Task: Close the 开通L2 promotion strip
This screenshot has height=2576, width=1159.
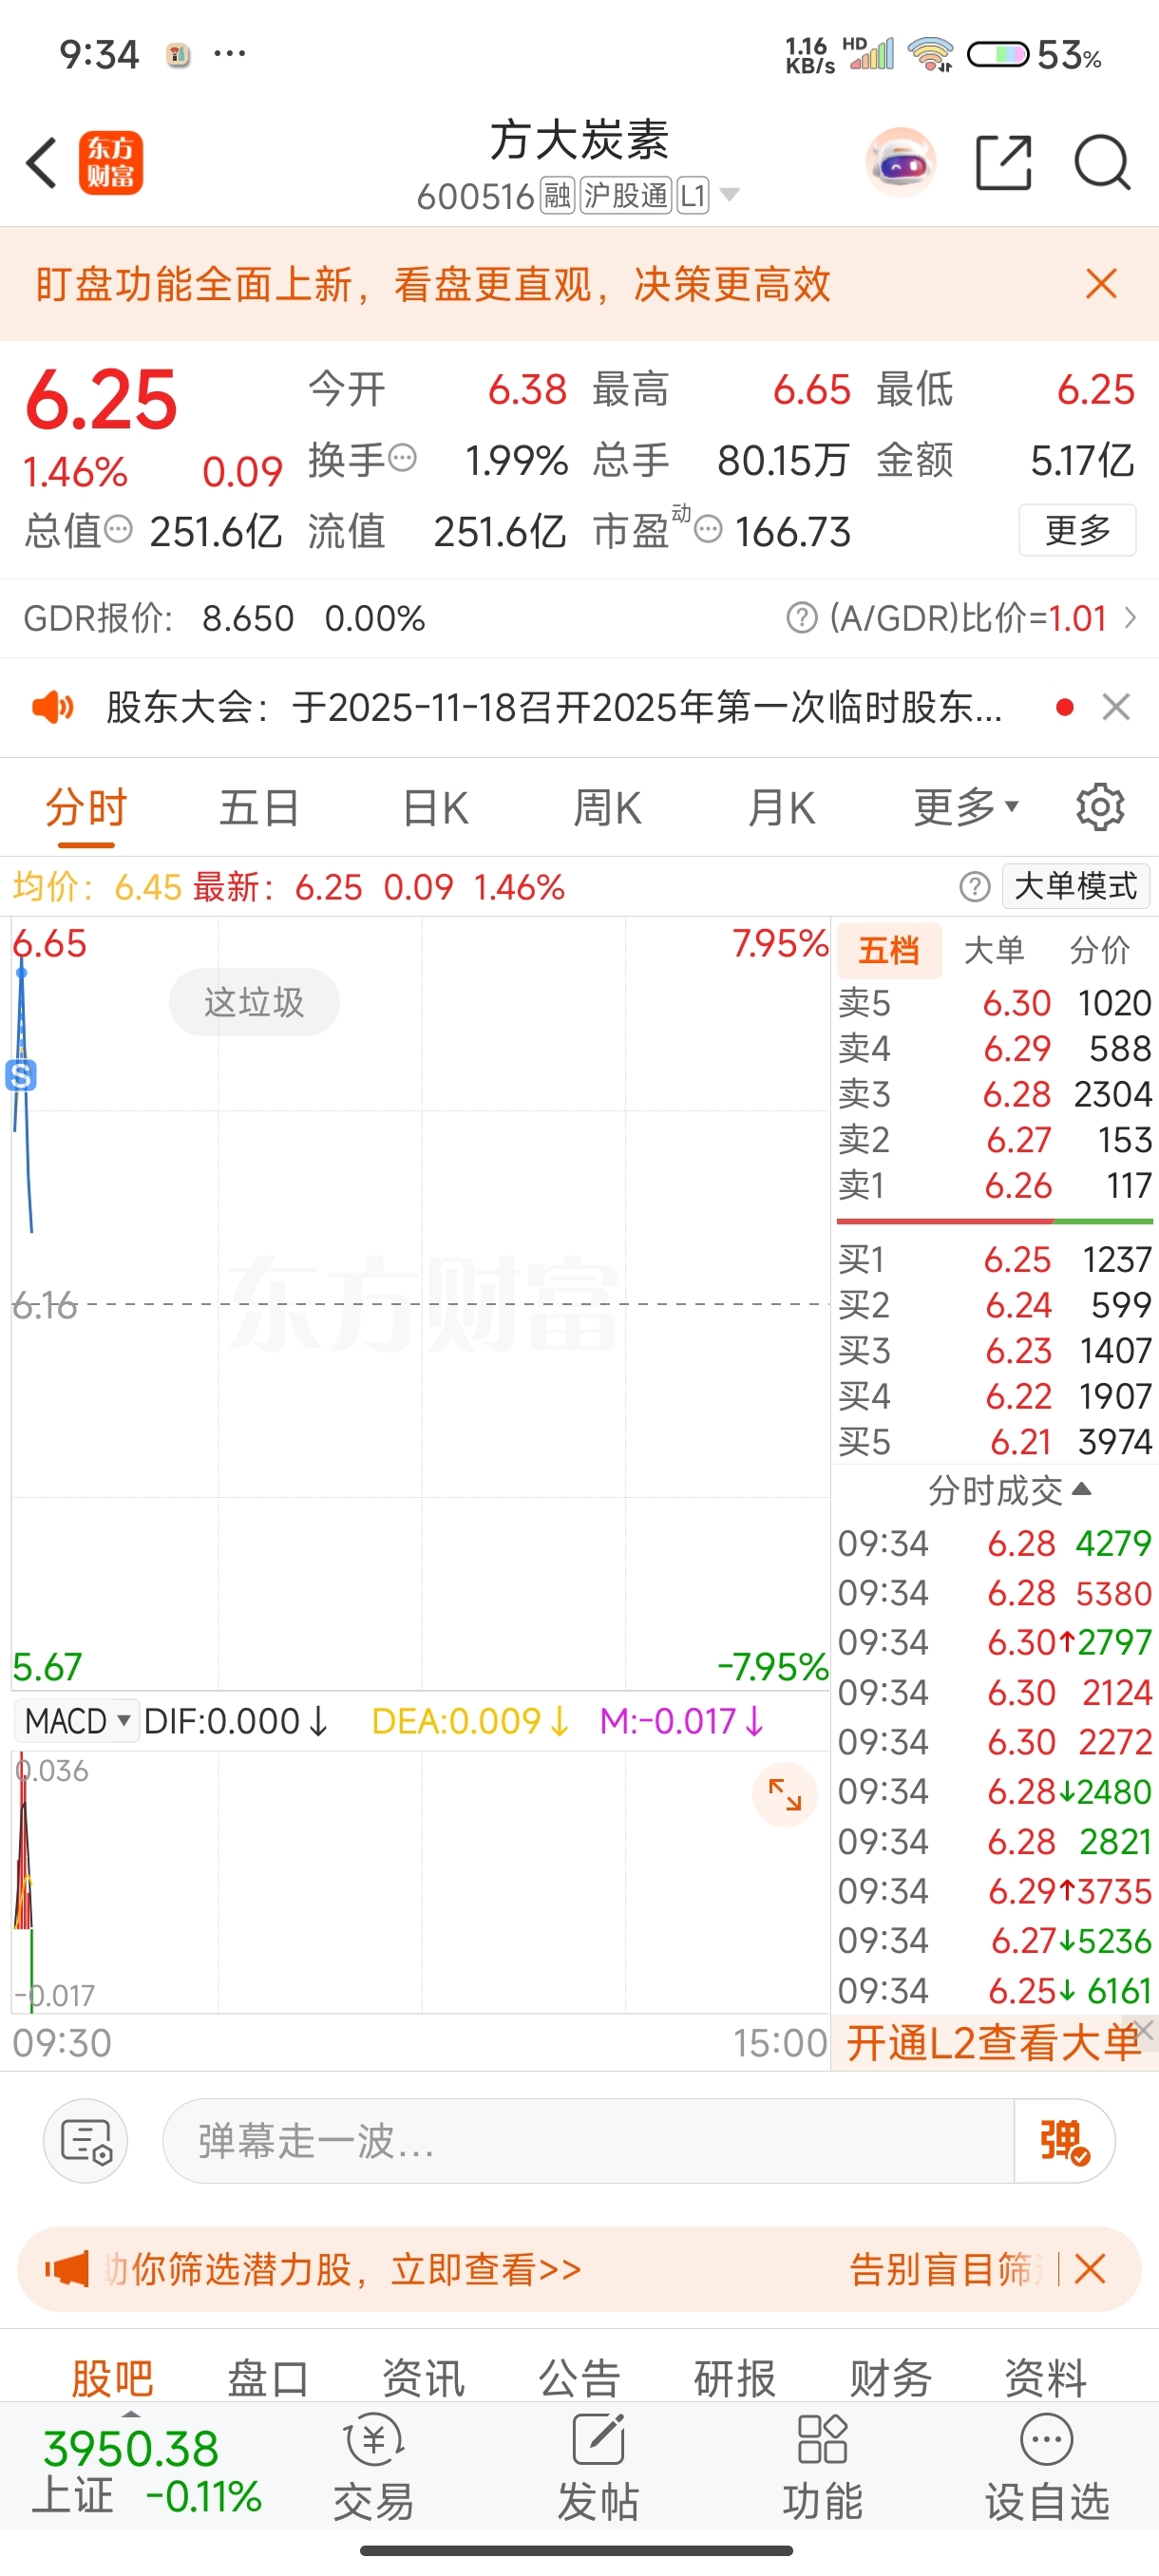Action: point(1146,2029)
